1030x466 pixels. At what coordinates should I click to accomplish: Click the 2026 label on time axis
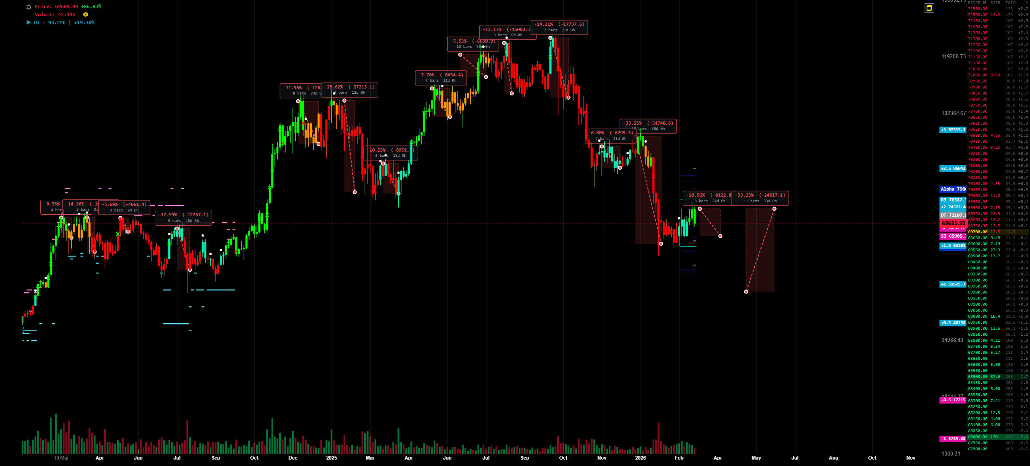point(640,458)
